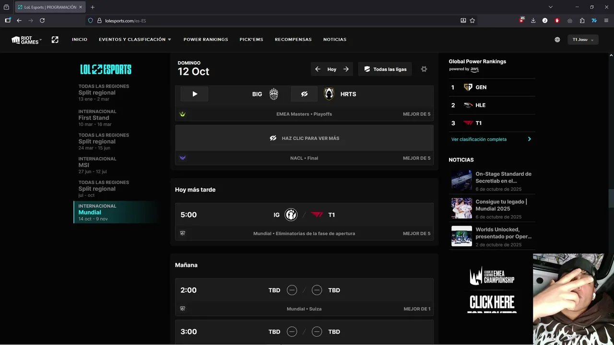Click the BIG team logo
Screen dimensions: 614x345
(x=273, y=94)
